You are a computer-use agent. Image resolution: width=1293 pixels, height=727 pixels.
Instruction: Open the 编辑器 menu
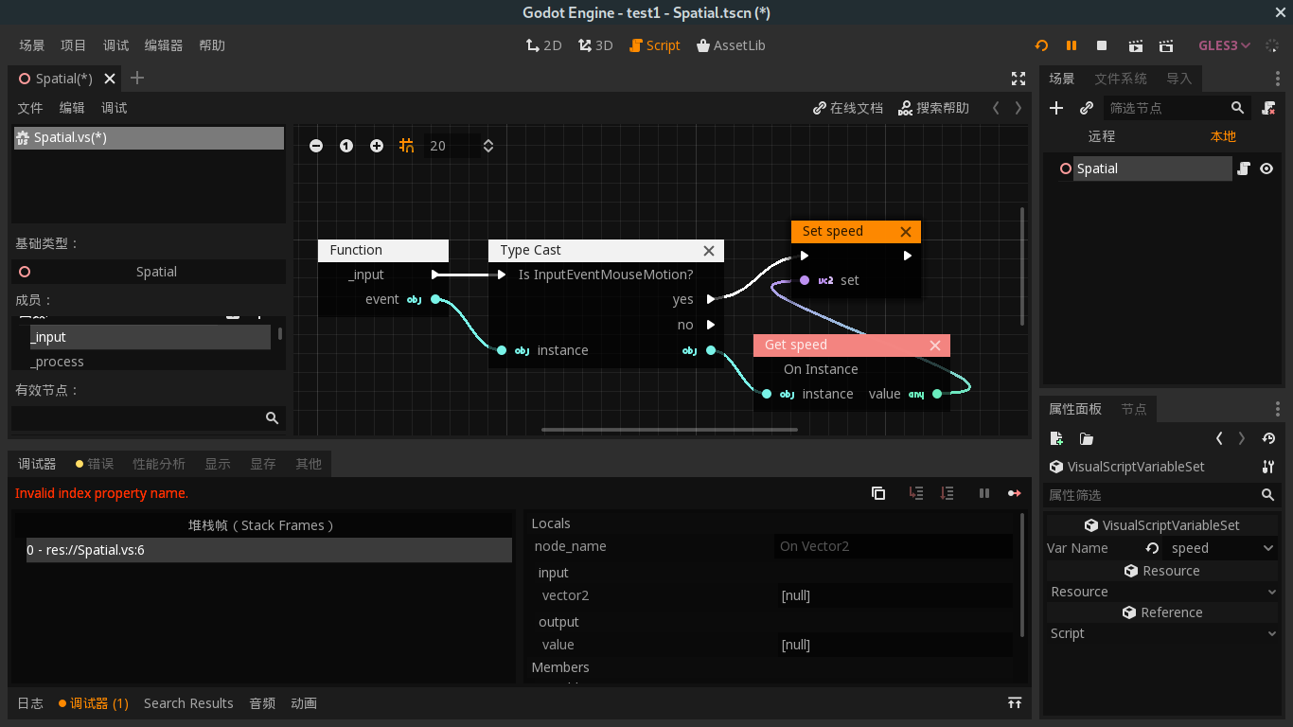(x=164, y=45)
